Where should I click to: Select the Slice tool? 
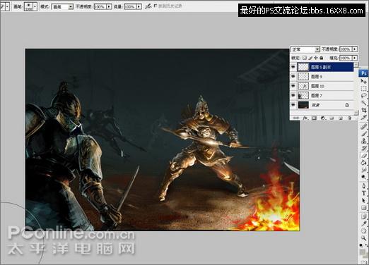pyautogui.click(x=363, y=117)
